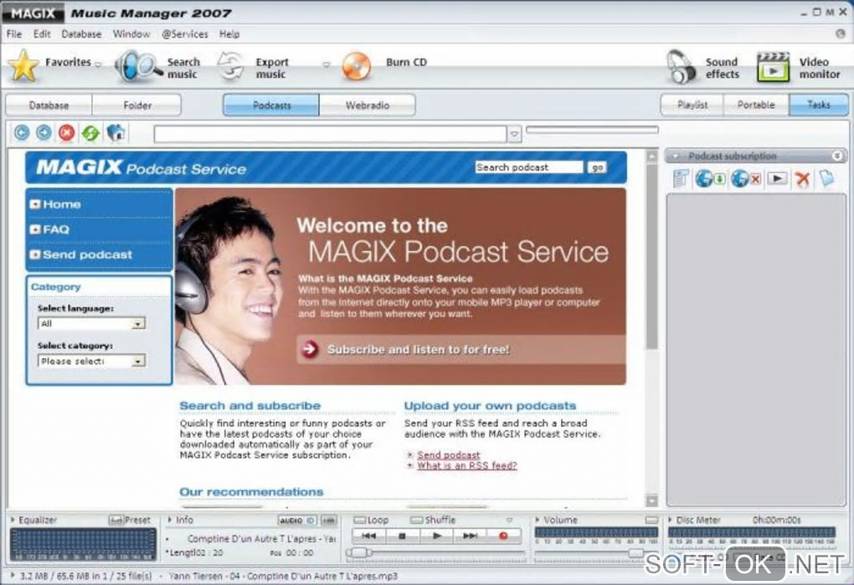Toggle Shuffle playback

tap(416, 521)
